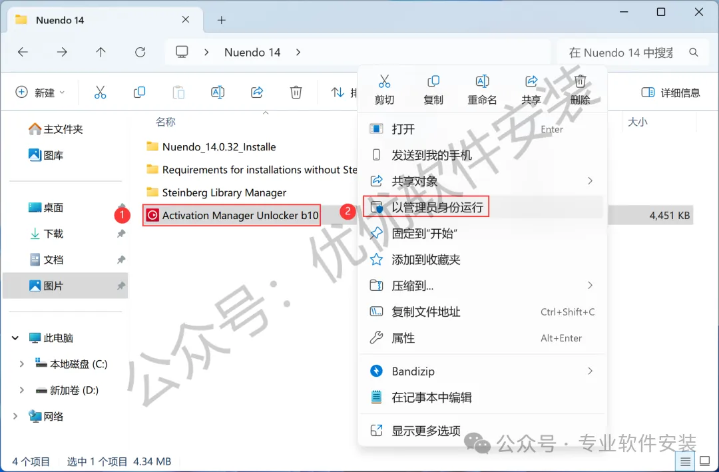The width and height of the screenshot is (719, 472).
Task: Open 图库 in sidebar
Action: point(46,155)
